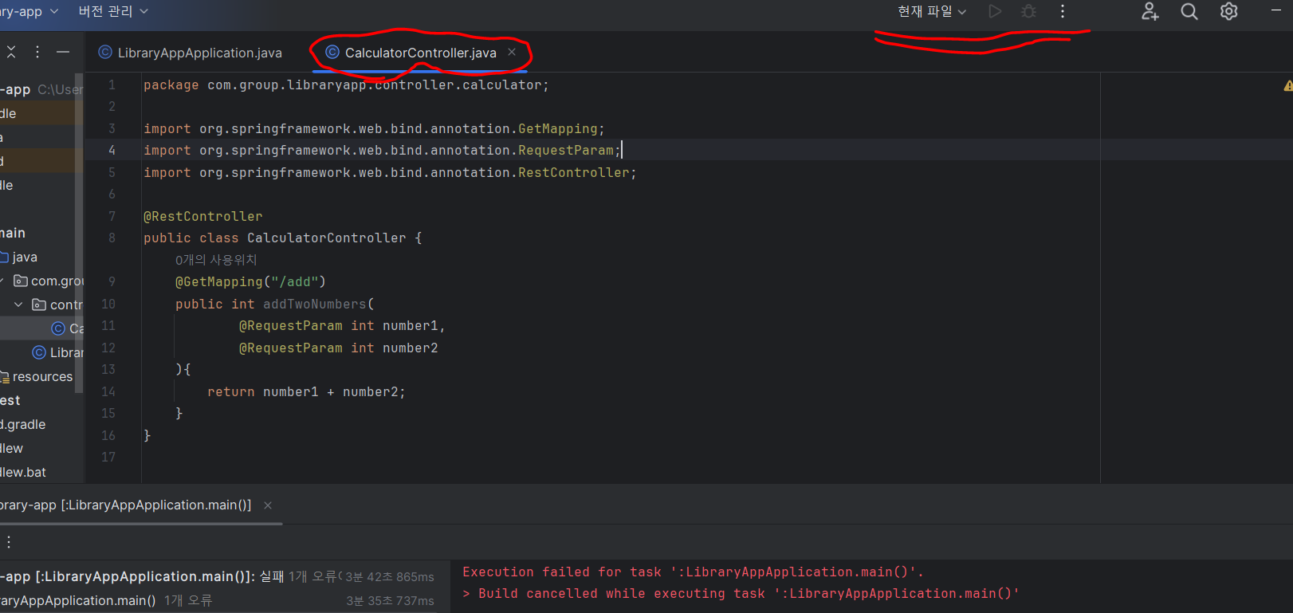The image size is (1293, 613).
Task: Close the CalculatorController.java tab
Action: tap(512, 52)
